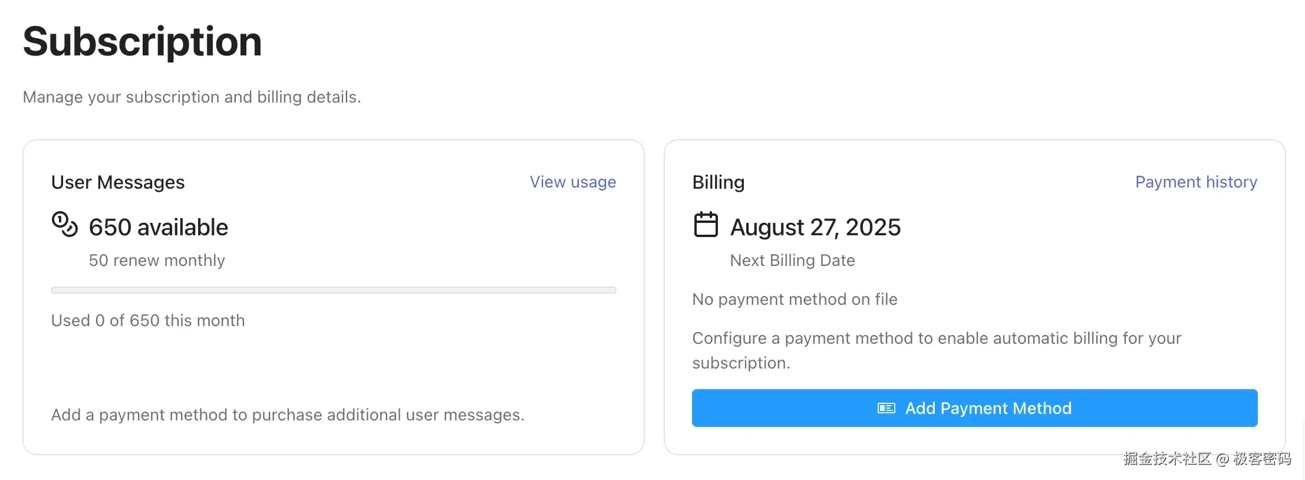
Task: Click the 650 available text
Action: tap(158, 228)
